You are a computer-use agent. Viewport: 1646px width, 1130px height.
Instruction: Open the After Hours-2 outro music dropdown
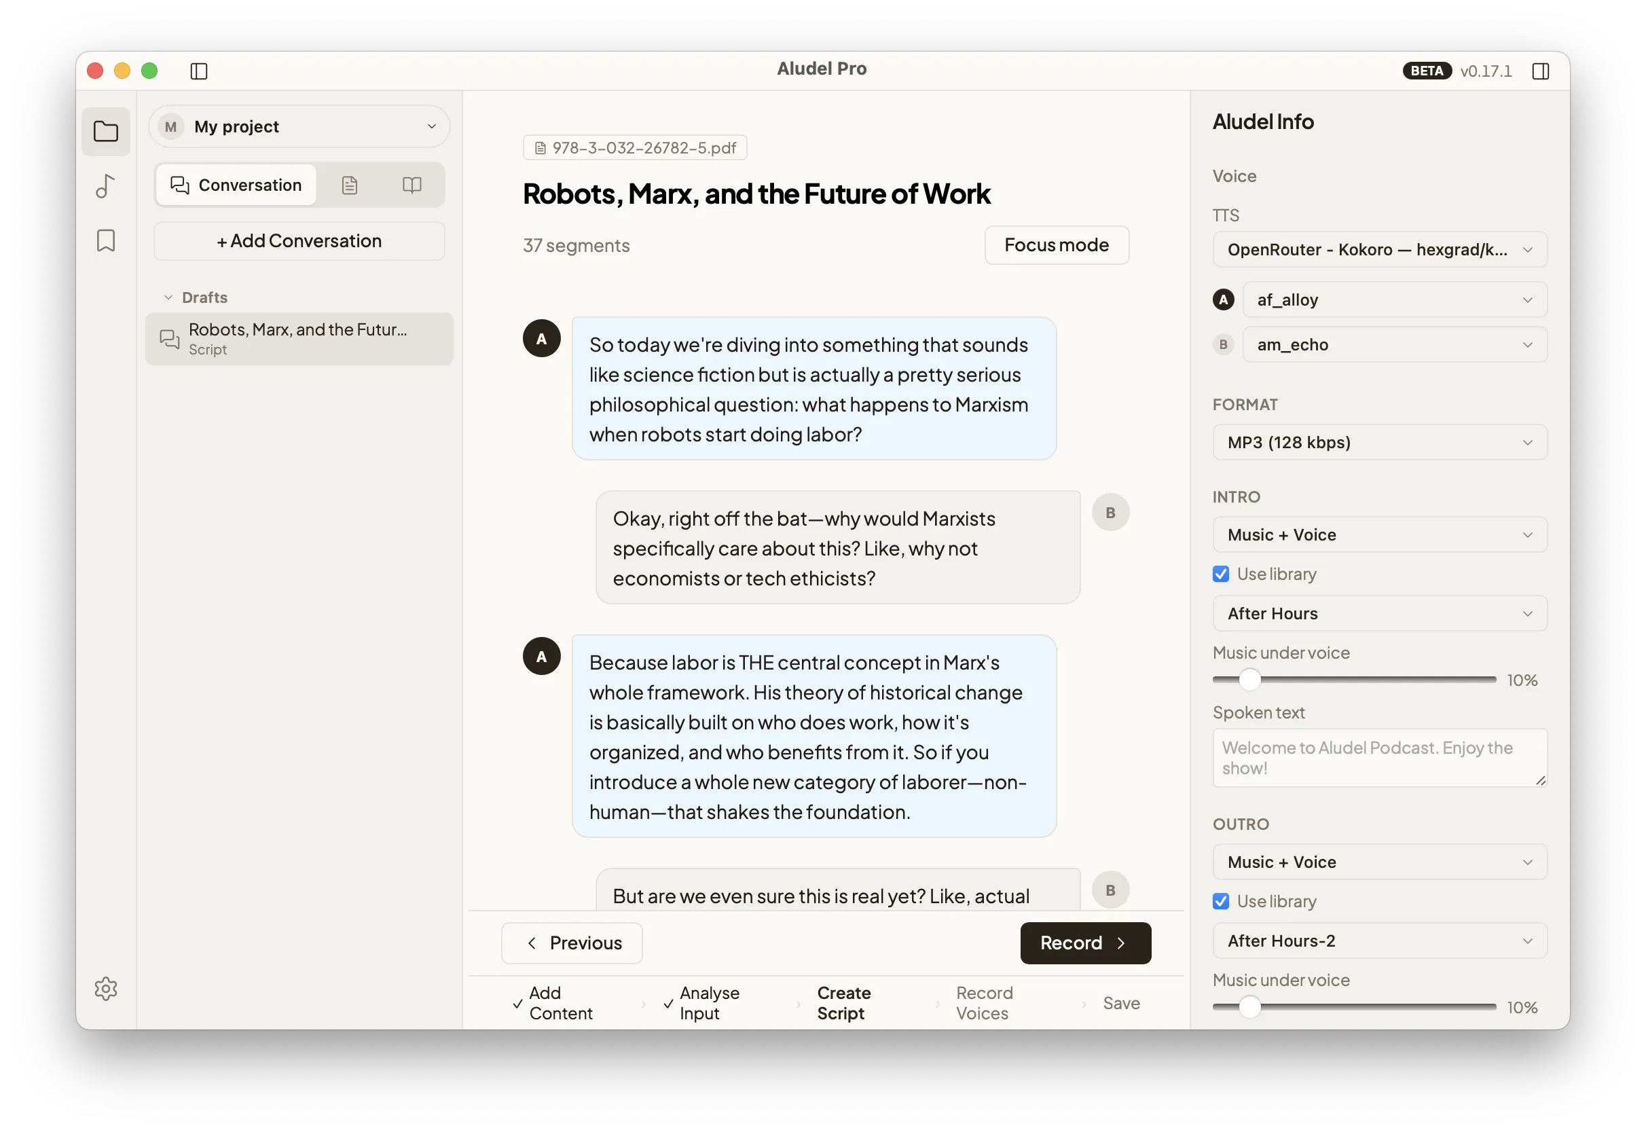tap(1379, 941)
